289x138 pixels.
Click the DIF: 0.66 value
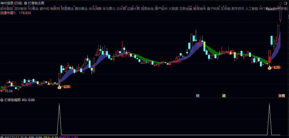coord(35,137)
